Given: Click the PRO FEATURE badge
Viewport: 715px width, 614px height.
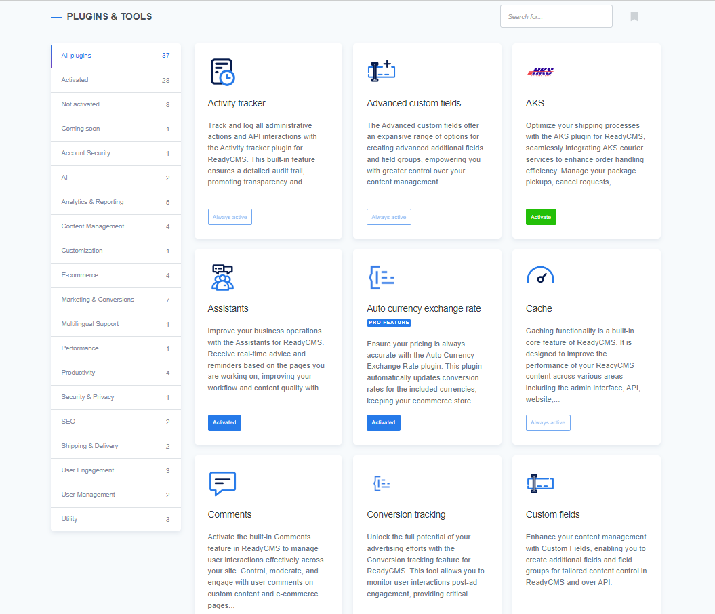Looking at the screenshot, I should pyautogui.click(x=389, y=323).
